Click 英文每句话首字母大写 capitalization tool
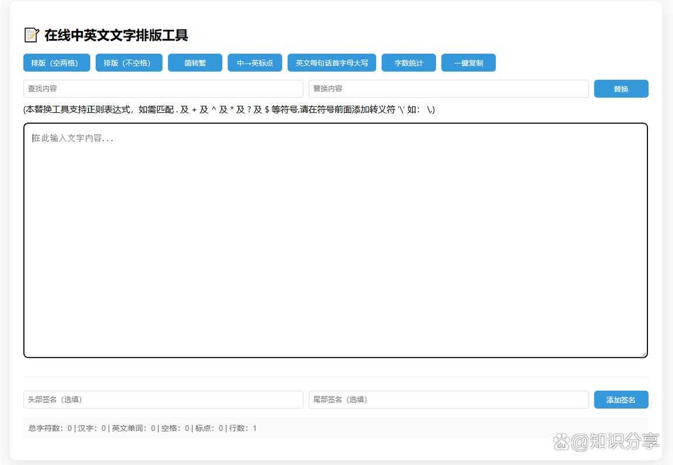 332,63
